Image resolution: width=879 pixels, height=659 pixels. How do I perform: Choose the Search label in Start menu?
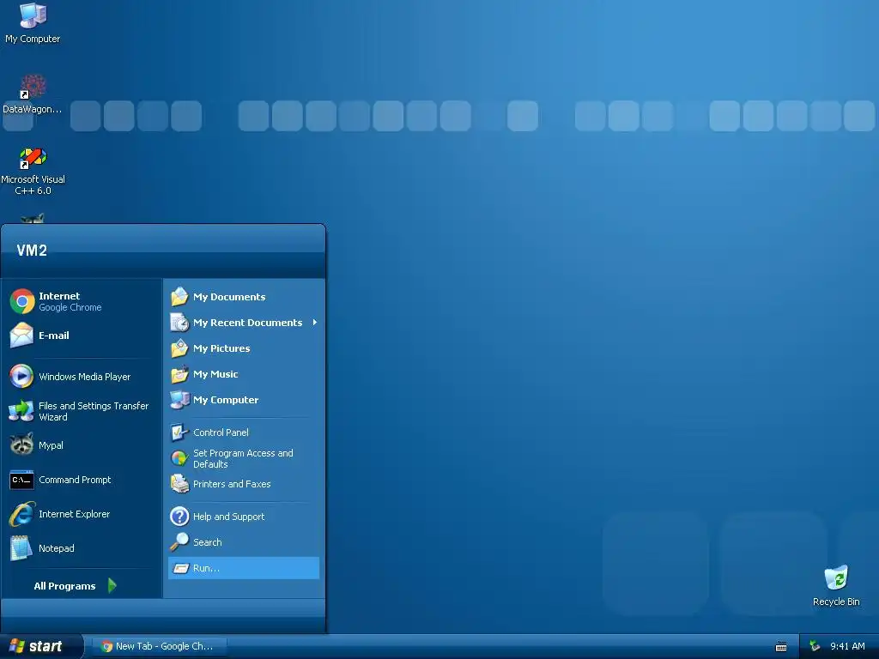[x=208, y=542]
